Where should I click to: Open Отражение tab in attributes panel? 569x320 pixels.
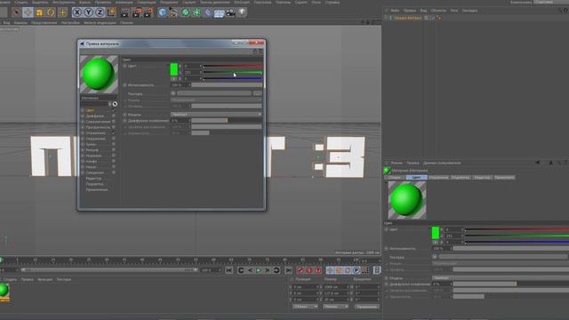pyautogui.click(x=438, y=178)
